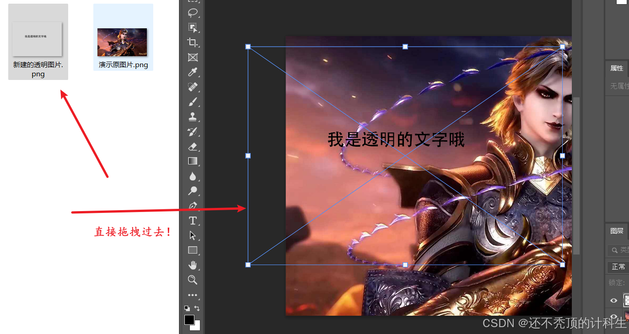
Task: Click the top-right transform handle
Action: click(x=563, y=47)
